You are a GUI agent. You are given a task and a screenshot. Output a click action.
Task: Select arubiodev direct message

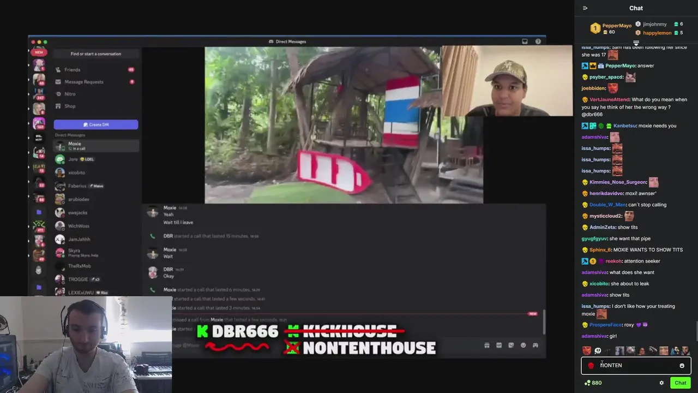pos(96,199)
